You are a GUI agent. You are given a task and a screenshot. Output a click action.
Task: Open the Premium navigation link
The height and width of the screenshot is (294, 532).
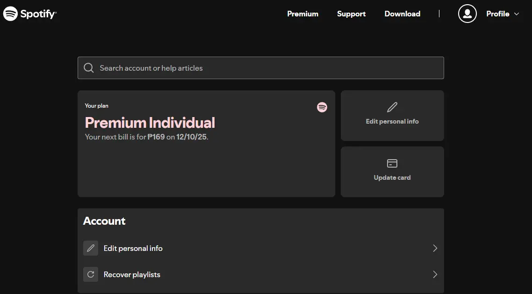(x=302, y=14)
